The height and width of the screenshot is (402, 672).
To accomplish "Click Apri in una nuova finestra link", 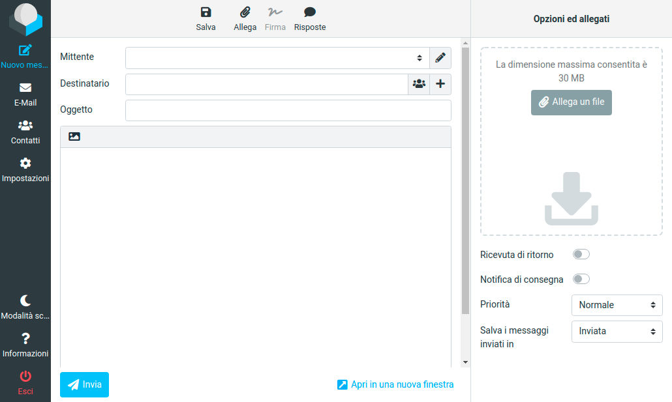I will [395, 384].
